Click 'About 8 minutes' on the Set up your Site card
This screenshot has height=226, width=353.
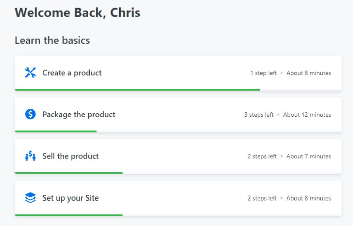[x=308, y=198]
